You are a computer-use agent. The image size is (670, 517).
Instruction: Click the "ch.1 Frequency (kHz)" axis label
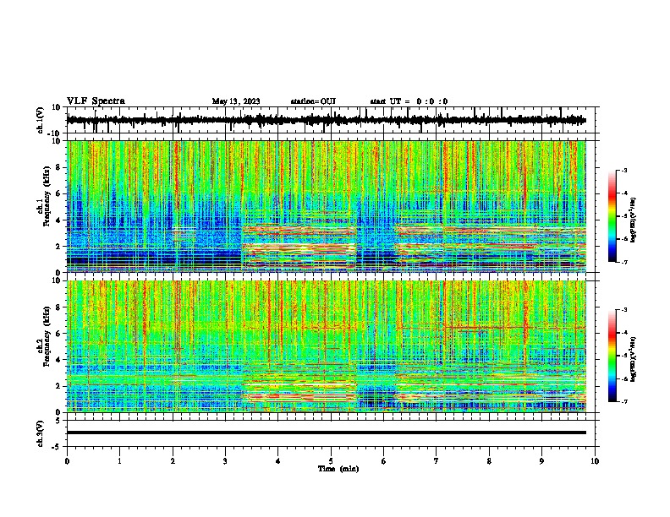click(x=44, y=198)
